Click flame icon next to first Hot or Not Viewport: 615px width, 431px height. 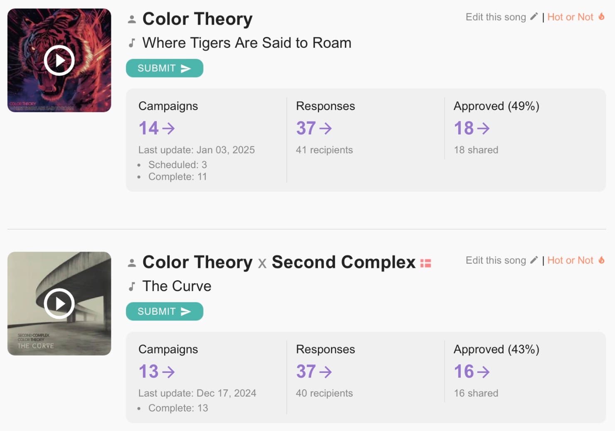point(601,17)
